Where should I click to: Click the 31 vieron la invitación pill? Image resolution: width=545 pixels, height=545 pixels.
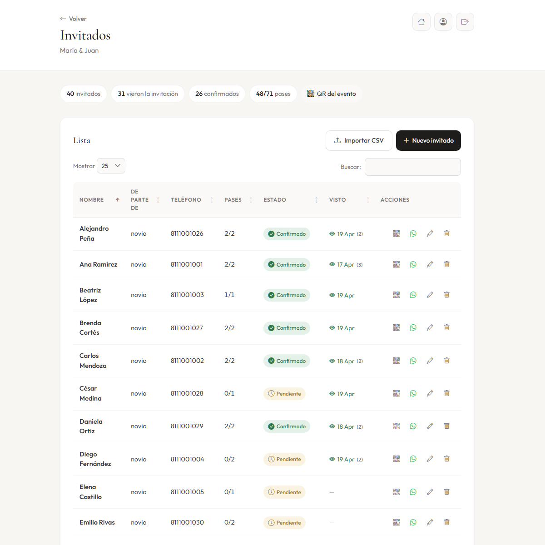pyautogui.click(x=148, y=94)
